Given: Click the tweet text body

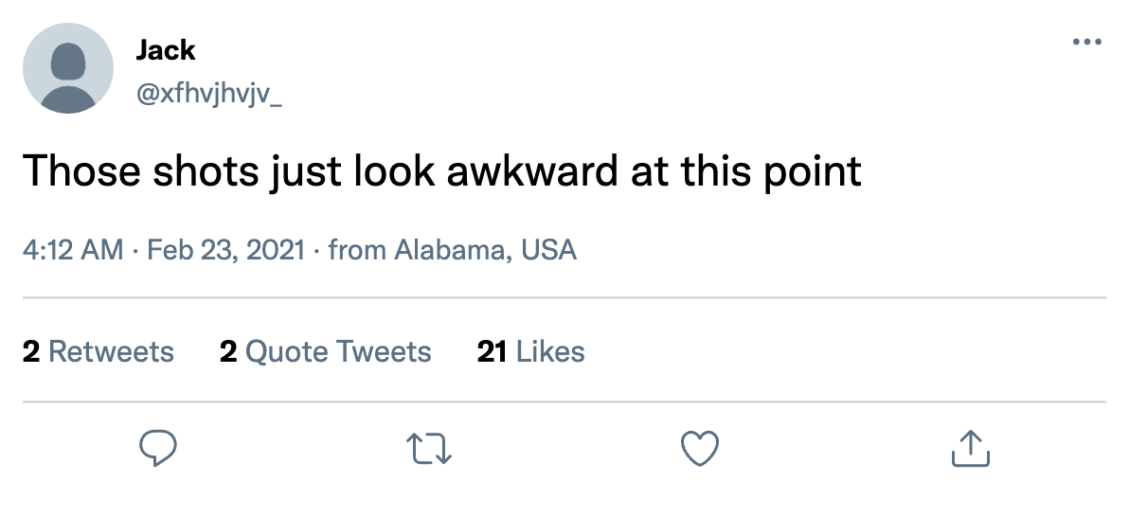Looking at the screenshot, I should 441,171.
